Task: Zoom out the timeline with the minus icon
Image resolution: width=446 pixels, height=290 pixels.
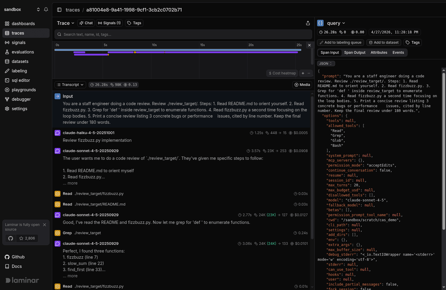Action: pyautogui.click(x=309, y=73)
